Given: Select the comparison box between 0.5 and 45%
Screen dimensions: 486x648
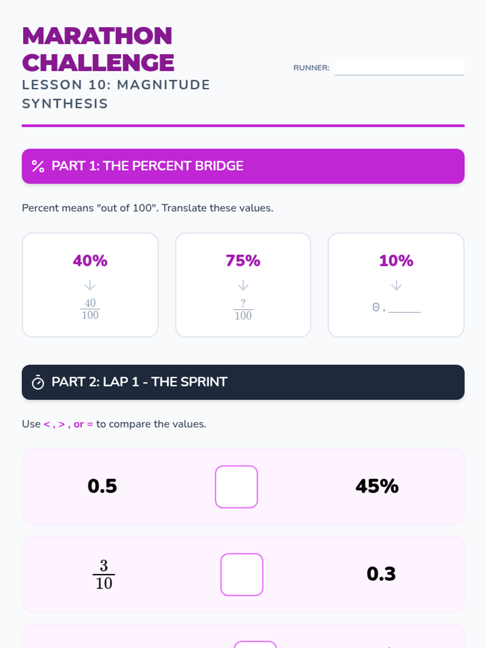Looking at the screenshot, I should coord(237,487).
